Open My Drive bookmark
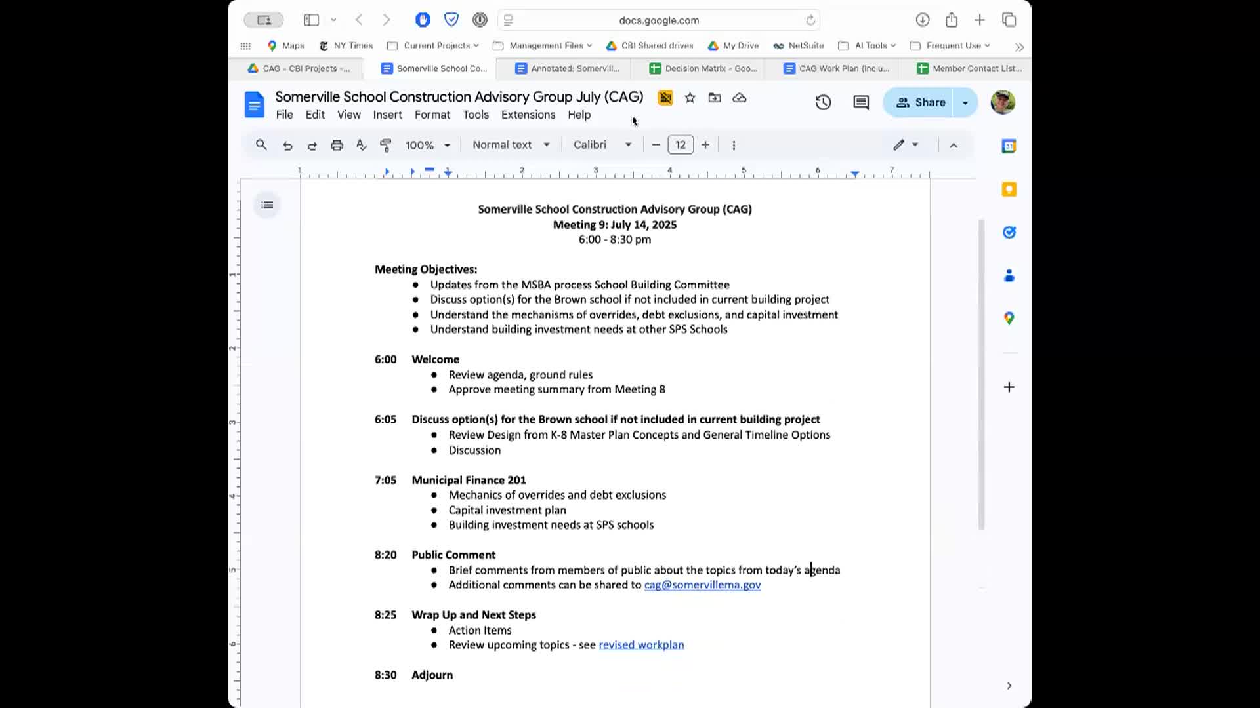This screenshot has width=1260, height=708. (733, 45)
